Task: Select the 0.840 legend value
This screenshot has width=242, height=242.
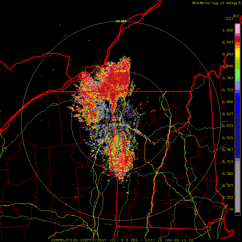Action: pos(228,66)
